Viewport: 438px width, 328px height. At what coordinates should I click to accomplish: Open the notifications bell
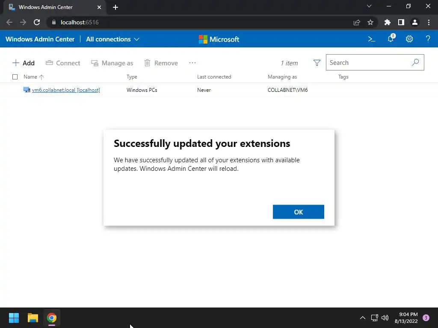[x=391, y=39]
